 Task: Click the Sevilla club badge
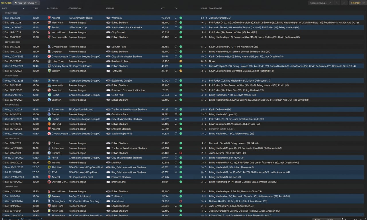tap(49, 27)
